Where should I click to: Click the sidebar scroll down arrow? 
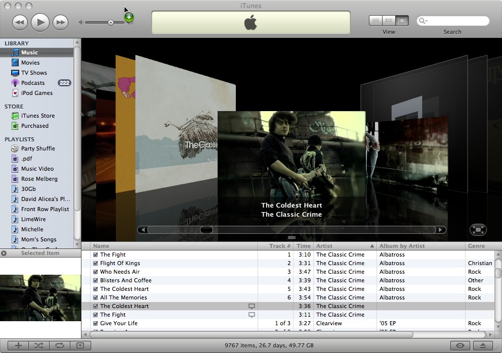77,245
